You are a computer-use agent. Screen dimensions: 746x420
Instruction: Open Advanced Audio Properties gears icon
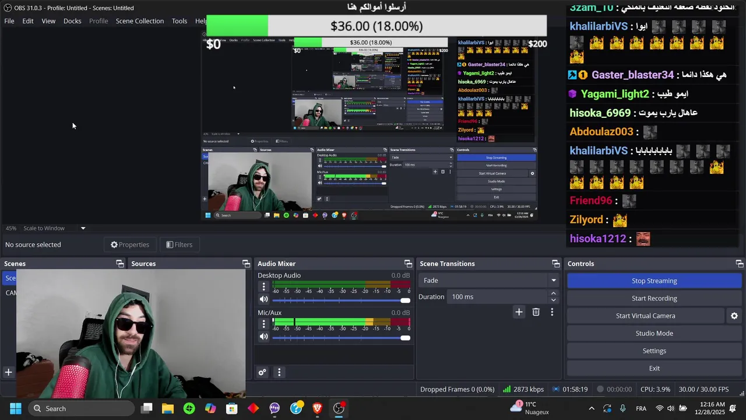coord(262,372)
